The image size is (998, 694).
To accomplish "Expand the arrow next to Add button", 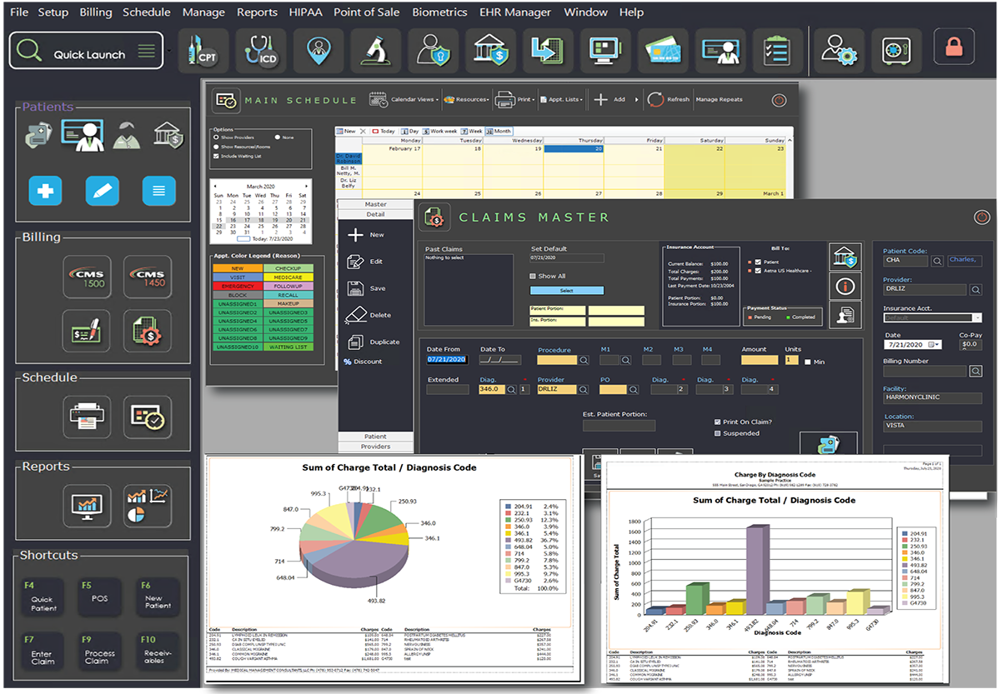I will click(636, 100).
